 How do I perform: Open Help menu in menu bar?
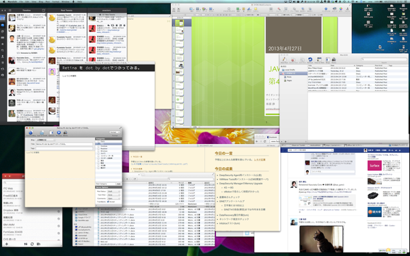click(79, 1)
